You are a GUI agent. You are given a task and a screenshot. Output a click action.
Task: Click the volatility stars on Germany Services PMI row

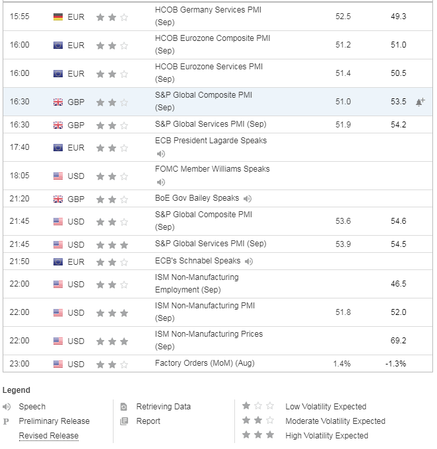tap(112, 17)
